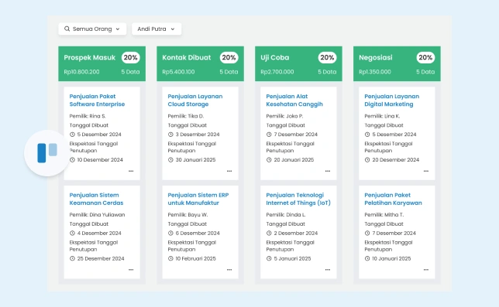This screenshot has width=499, height=307.
Task: Open Penjualan Alat Kesehatan Canggih deal
Action: point(294,100)
